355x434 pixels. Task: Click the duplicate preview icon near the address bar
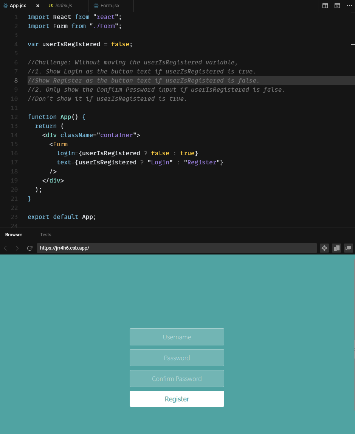pyautogui.click(x=336, y=248)
